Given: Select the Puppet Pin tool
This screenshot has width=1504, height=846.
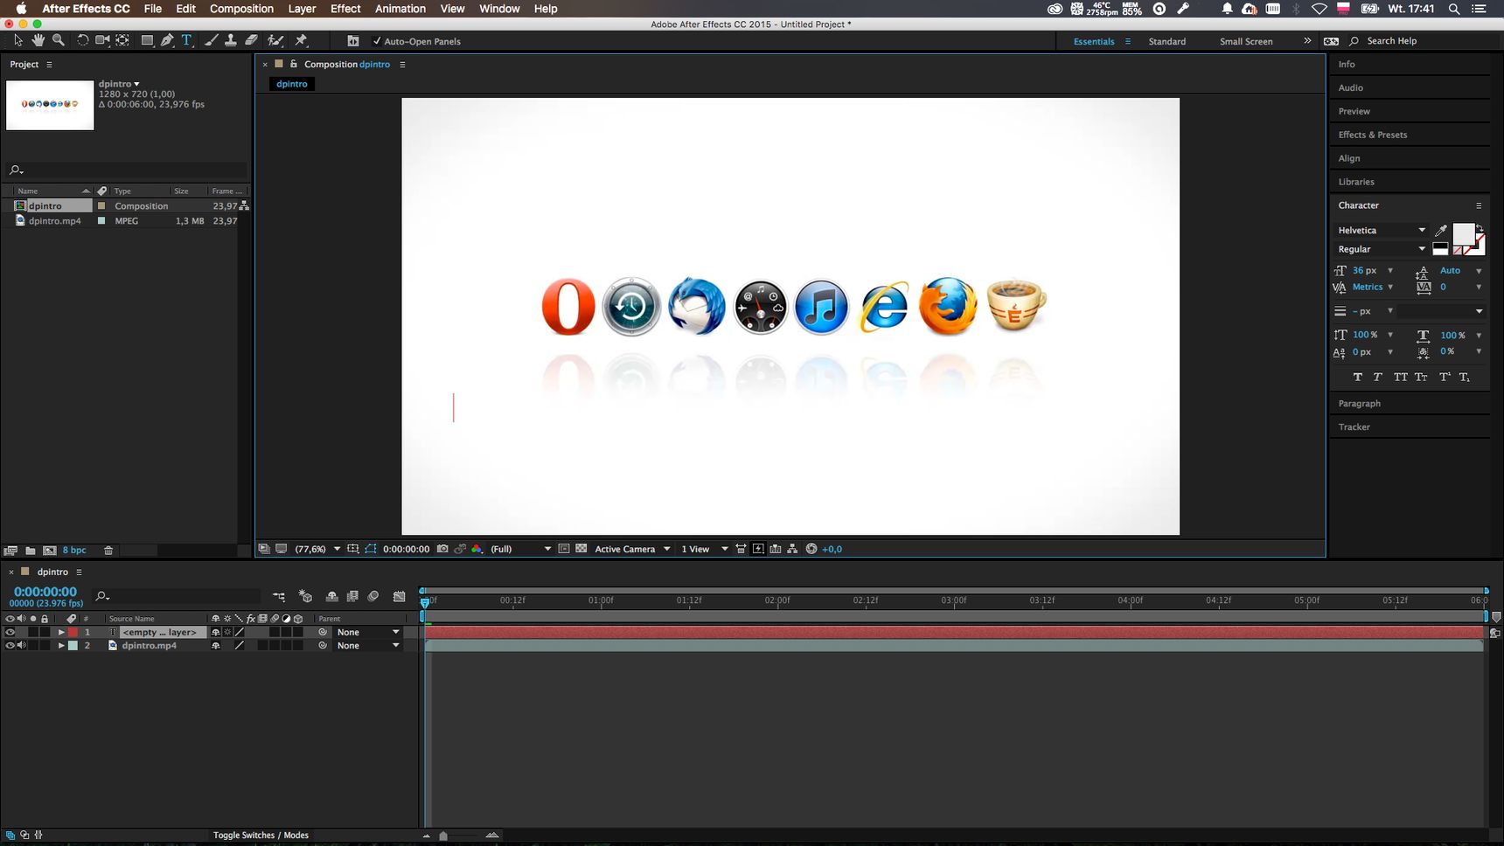Looking at the screenshot, I should [301, 40].
